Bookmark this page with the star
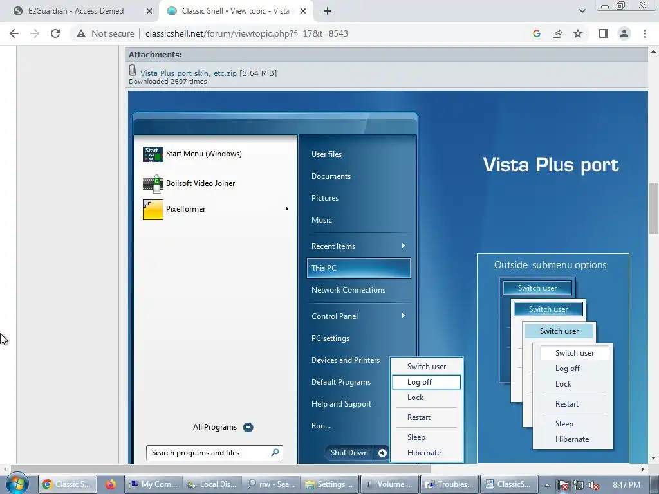 click(x=578, y=33)
